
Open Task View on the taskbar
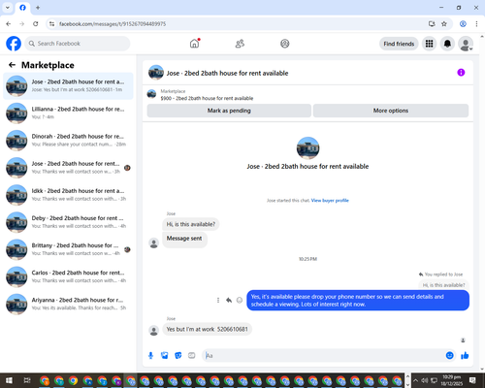coord(27,380)
